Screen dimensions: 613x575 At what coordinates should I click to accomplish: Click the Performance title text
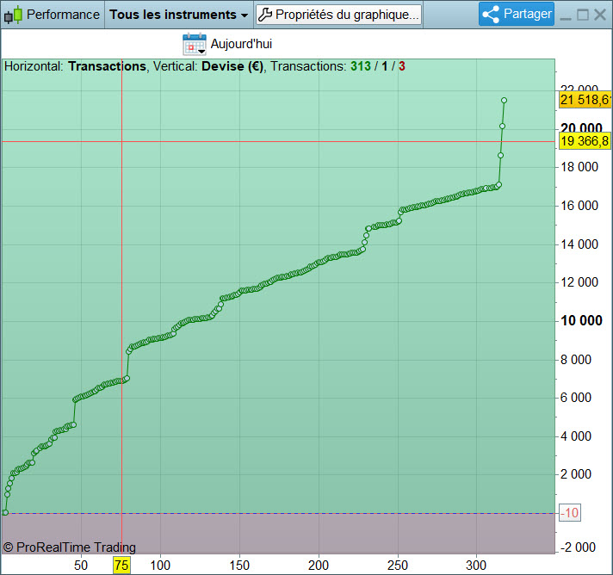[x=63, y=15]
